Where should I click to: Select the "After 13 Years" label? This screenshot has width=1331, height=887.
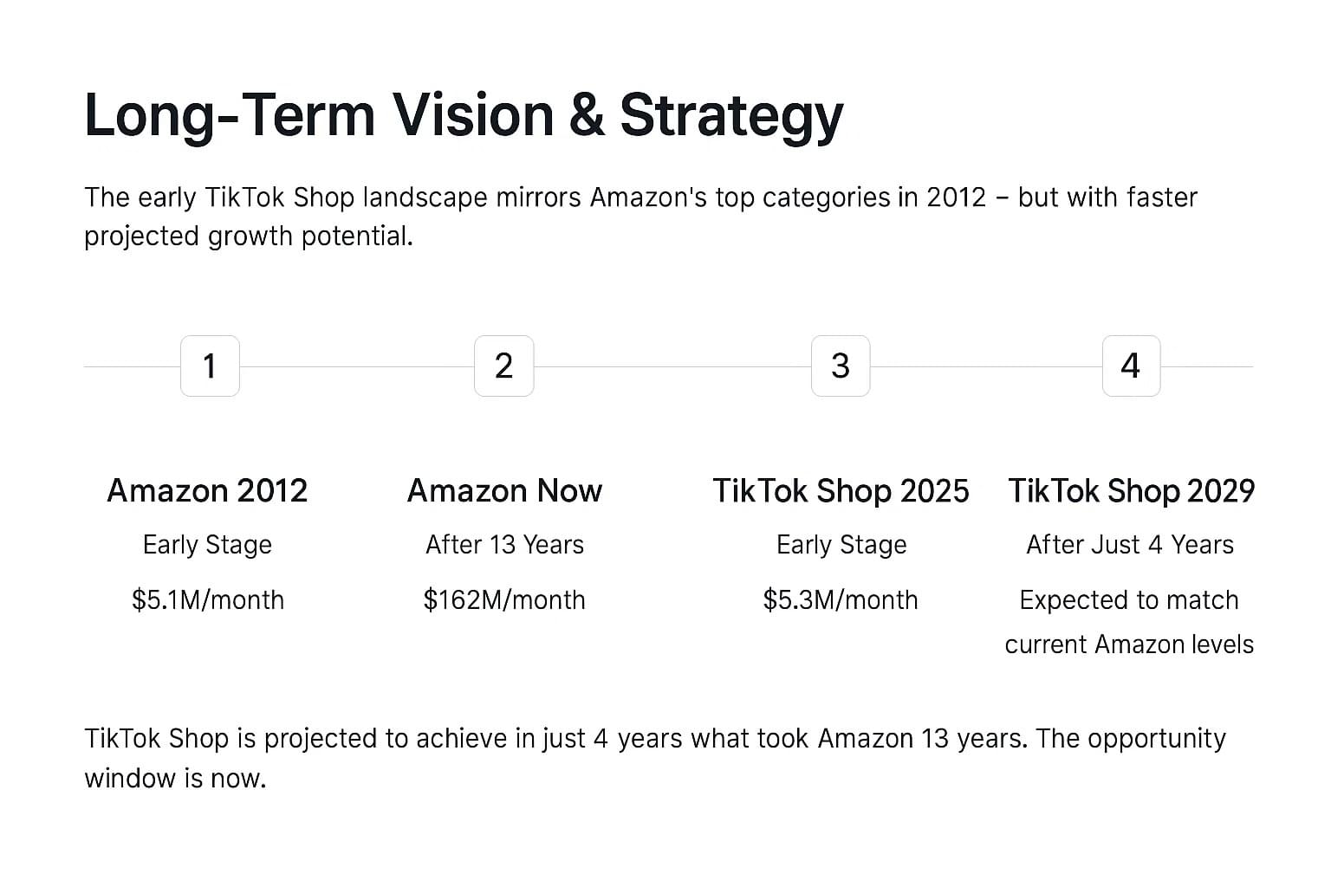[504, 545]
